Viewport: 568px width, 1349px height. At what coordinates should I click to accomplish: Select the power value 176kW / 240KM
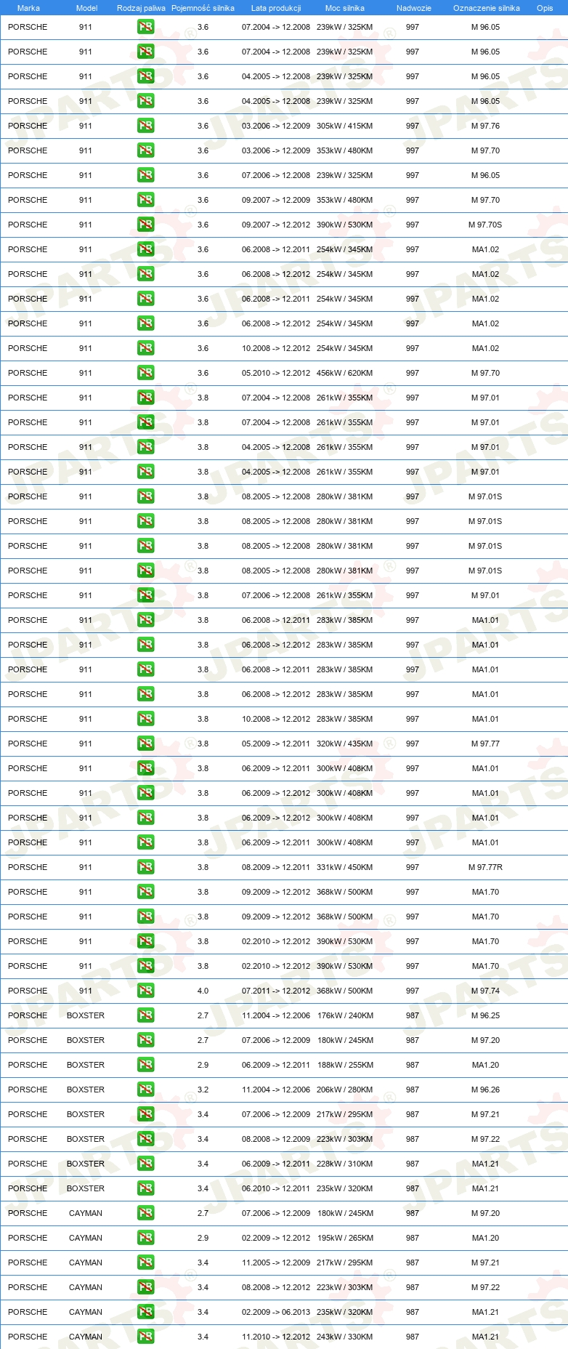point(345,1015)
